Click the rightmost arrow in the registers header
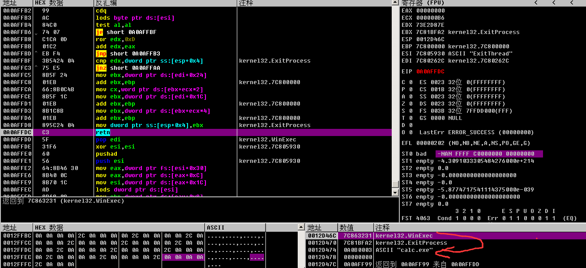This screenshot has height=268, width=586. [x=572, y=3]
